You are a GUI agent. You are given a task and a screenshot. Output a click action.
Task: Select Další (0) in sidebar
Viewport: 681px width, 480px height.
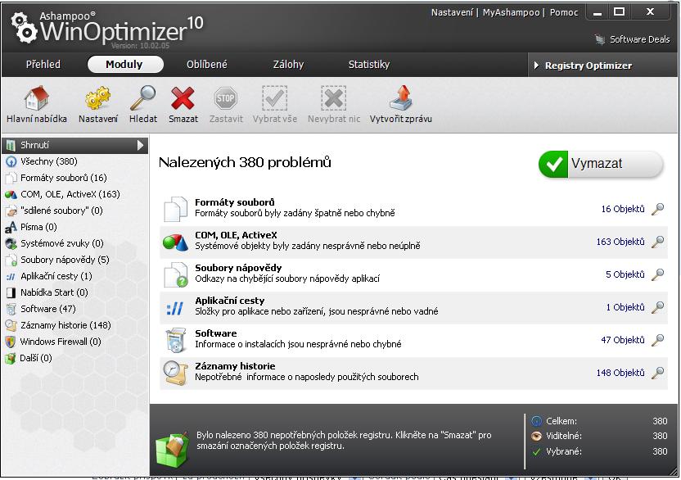click(36, 358)
